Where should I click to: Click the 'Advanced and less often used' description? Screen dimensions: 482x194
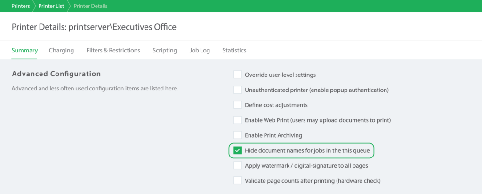(95, 89)
